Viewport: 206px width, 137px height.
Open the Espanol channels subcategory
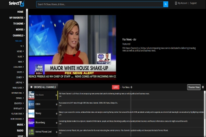tap(20, 98)
